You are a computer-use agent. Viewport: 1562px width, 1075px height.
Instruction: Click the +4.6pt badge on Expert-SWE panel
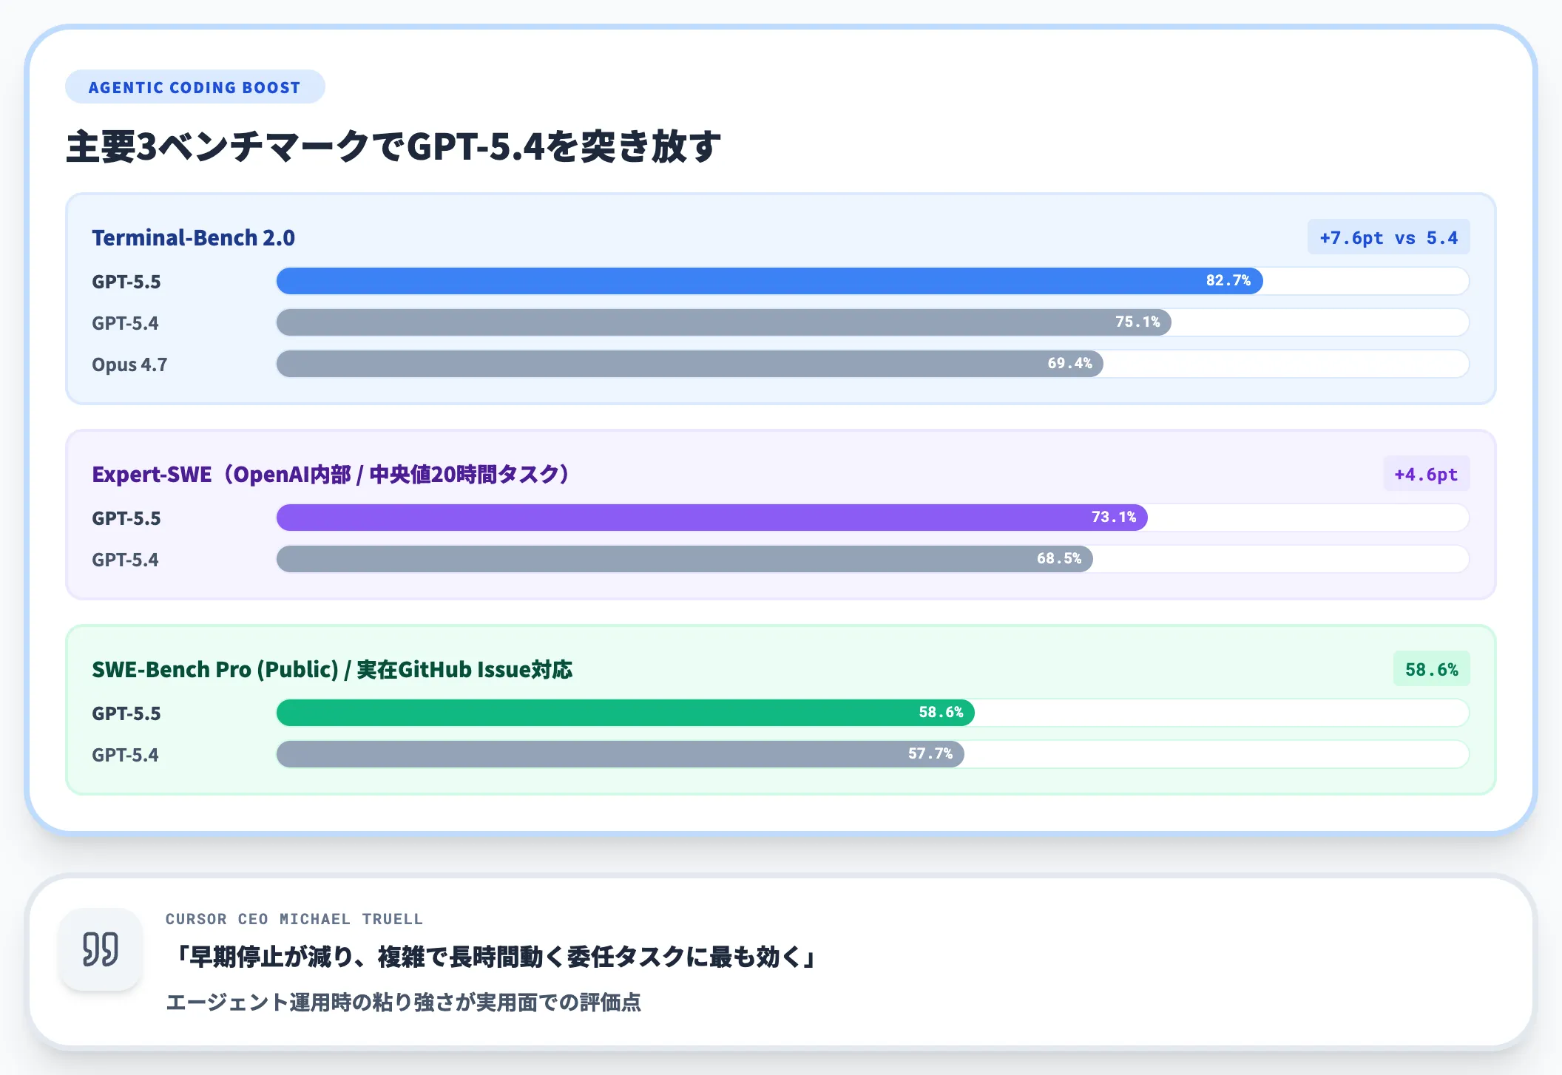pyautogui.click(x=1426, y=474)
